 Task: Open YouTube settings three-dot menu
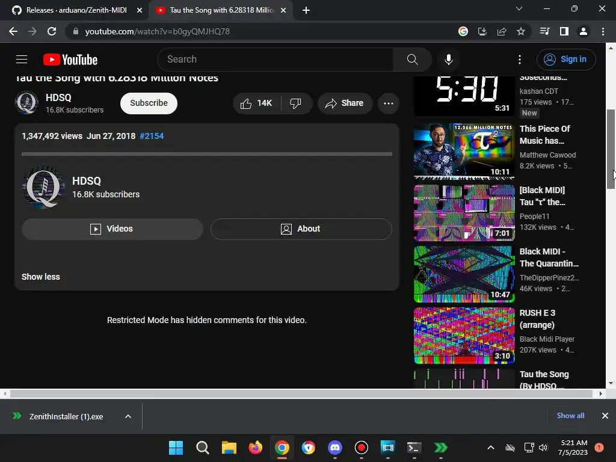[519, 60]
